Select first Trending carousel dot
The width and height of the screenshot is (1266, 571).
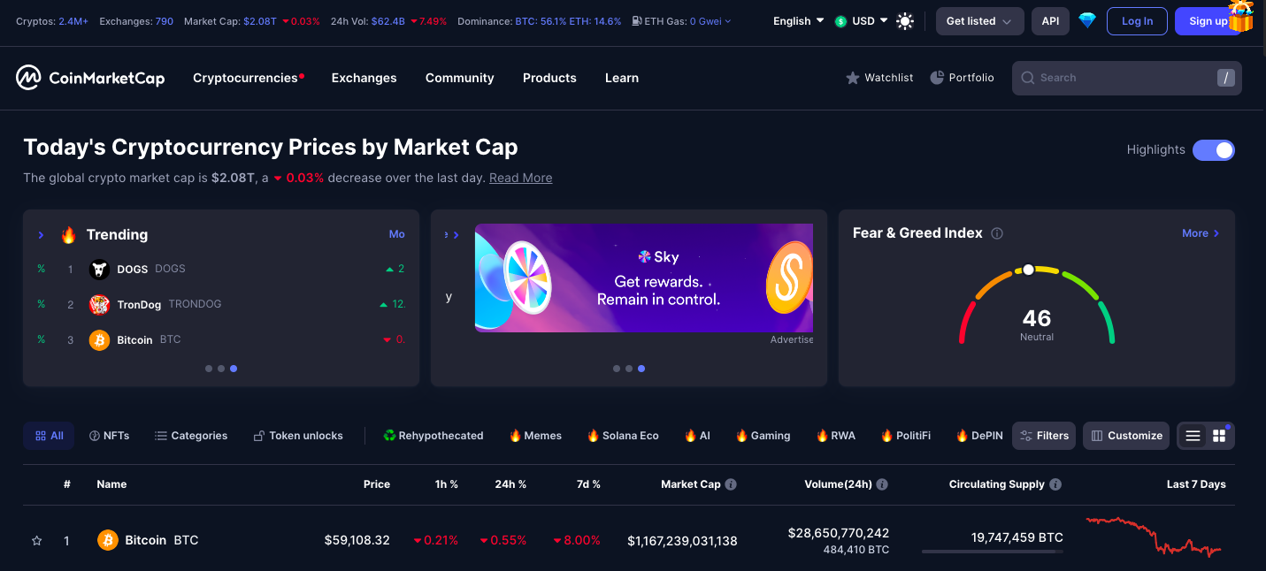pos(209,369)
